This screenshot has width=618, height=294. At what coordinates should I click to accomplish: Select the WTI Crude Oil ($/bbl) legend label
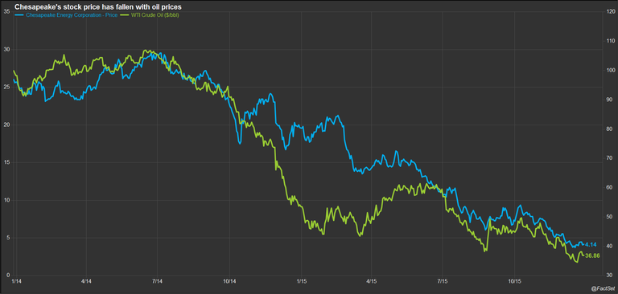[155, 15]
